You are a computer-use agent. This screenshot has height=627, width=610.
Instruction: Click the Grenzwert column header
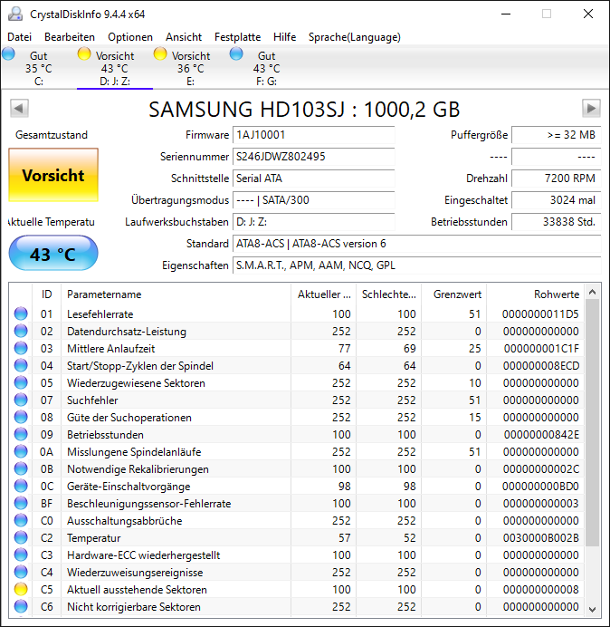point(454,294)
